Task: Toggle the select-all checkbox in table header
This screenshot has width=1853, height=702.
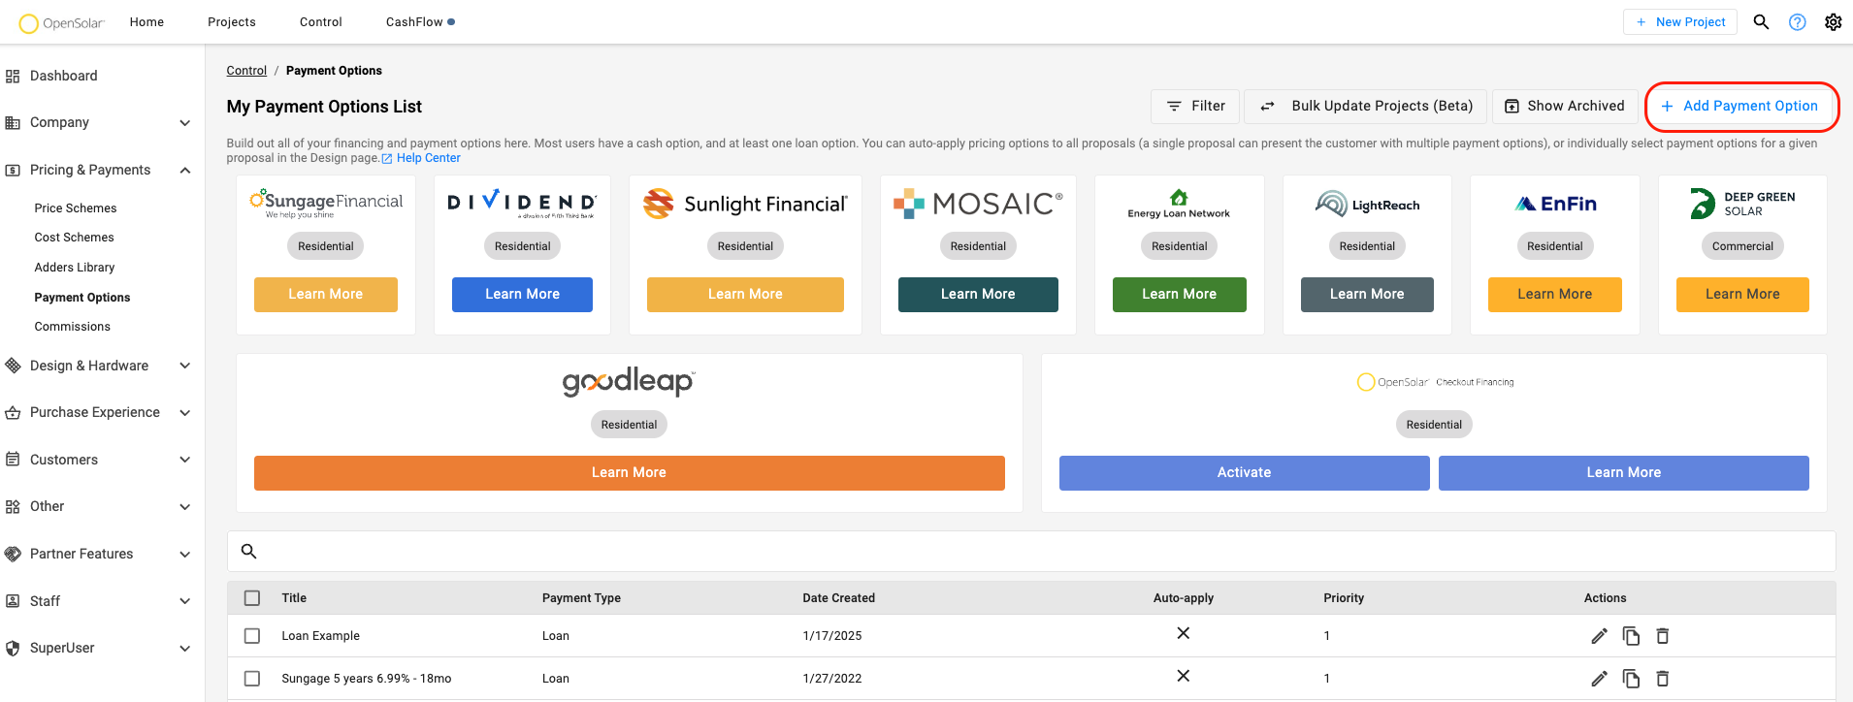Action: pyautogui.click(x=252, y=598)
